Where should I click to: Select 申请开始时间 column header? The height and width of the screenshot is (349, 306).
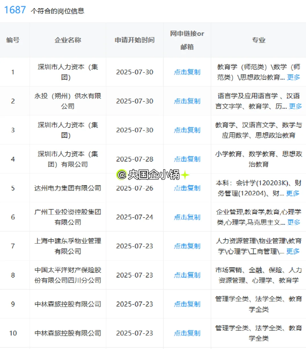[x=135, y=40]
